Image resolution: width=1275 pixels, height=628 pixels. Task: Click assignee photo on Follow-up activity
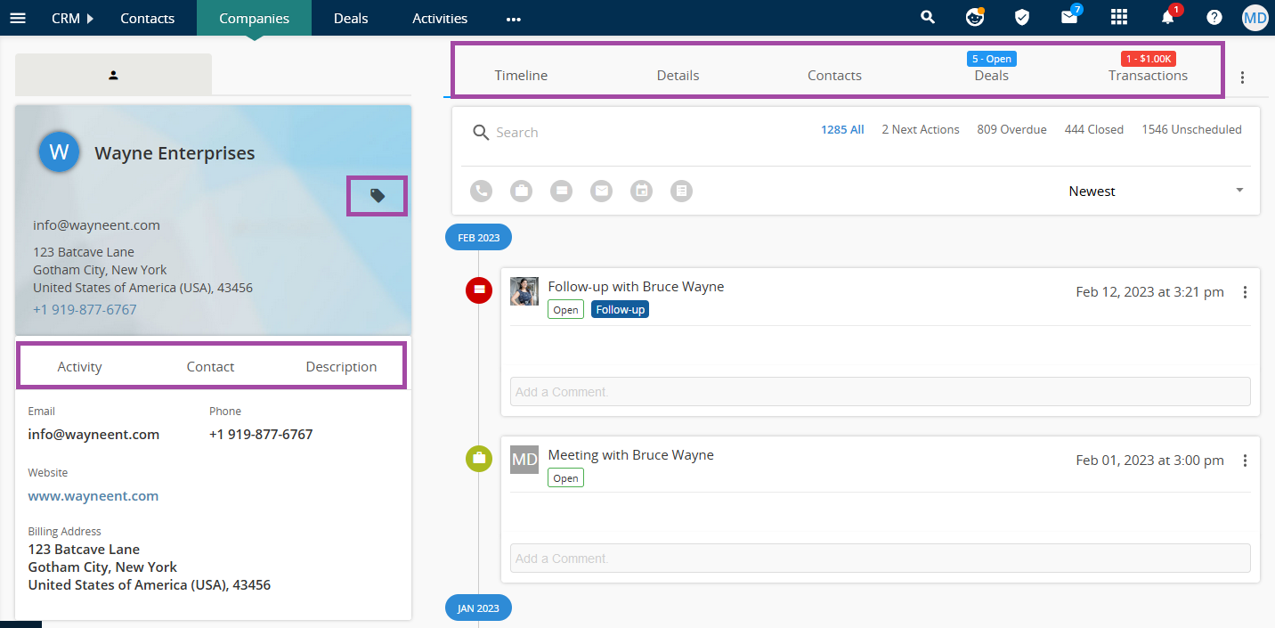[524, 291]
